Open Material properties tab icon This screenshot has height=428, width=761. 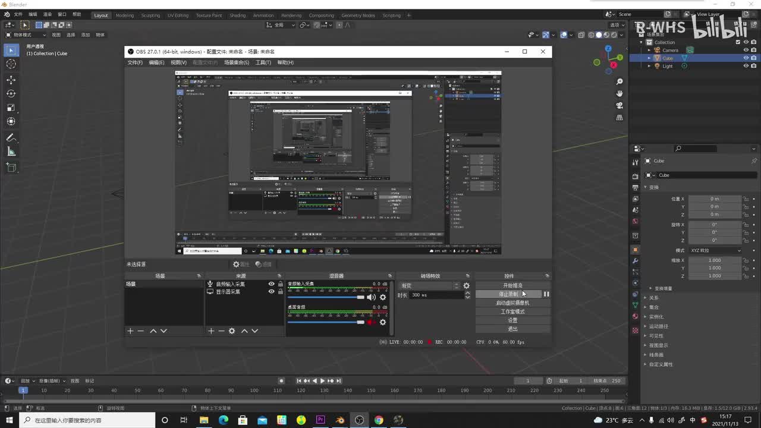tap(635, 317)
